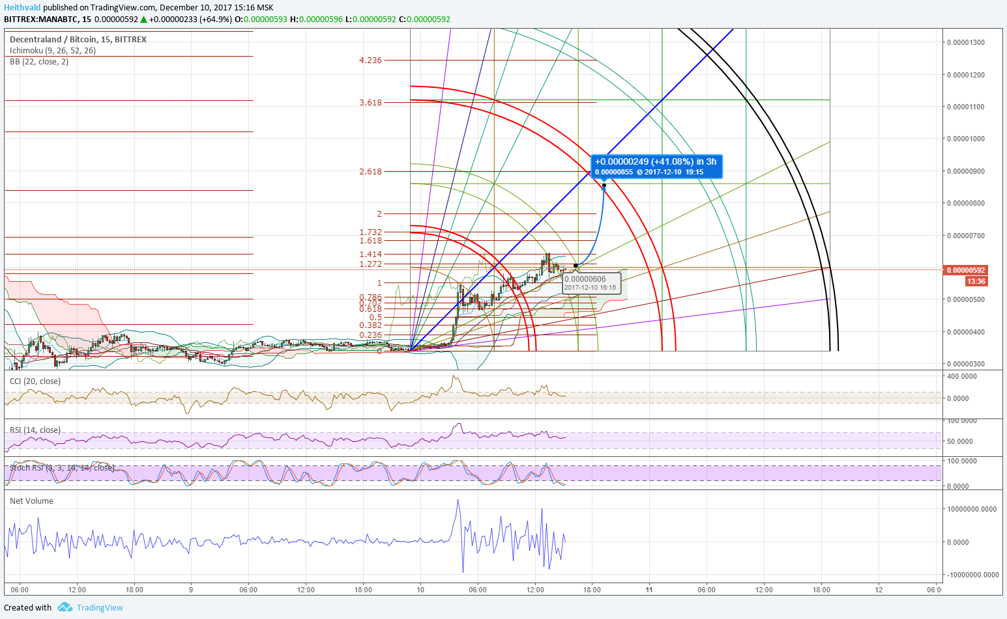
Task: Click the 0.00001200 price axis label
Action: click(966, 75)
